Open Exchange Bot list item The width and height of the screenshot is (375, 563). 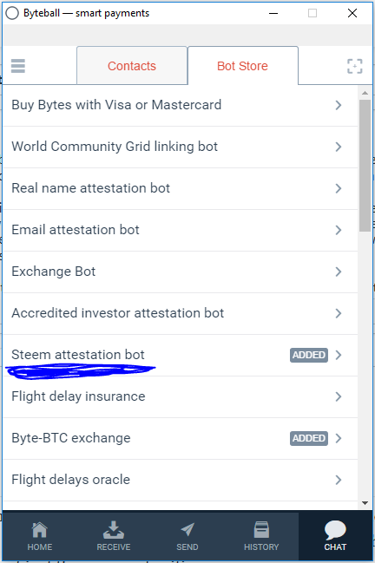(181, 272)
